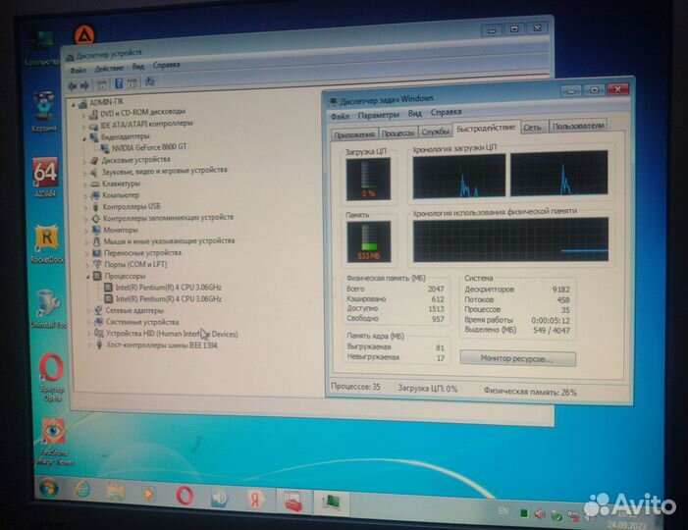Open Вид menu in Task Manager

414,114
